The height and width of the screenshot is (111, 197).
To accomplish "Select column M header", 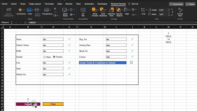I will (168, 27).
